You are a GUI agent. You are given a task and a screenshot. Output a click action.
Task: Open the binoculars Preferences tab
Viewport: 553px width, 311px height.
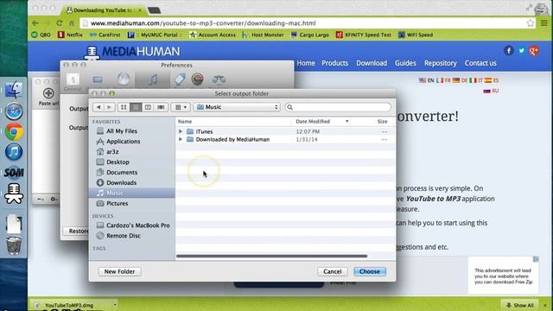coord(219,79)
